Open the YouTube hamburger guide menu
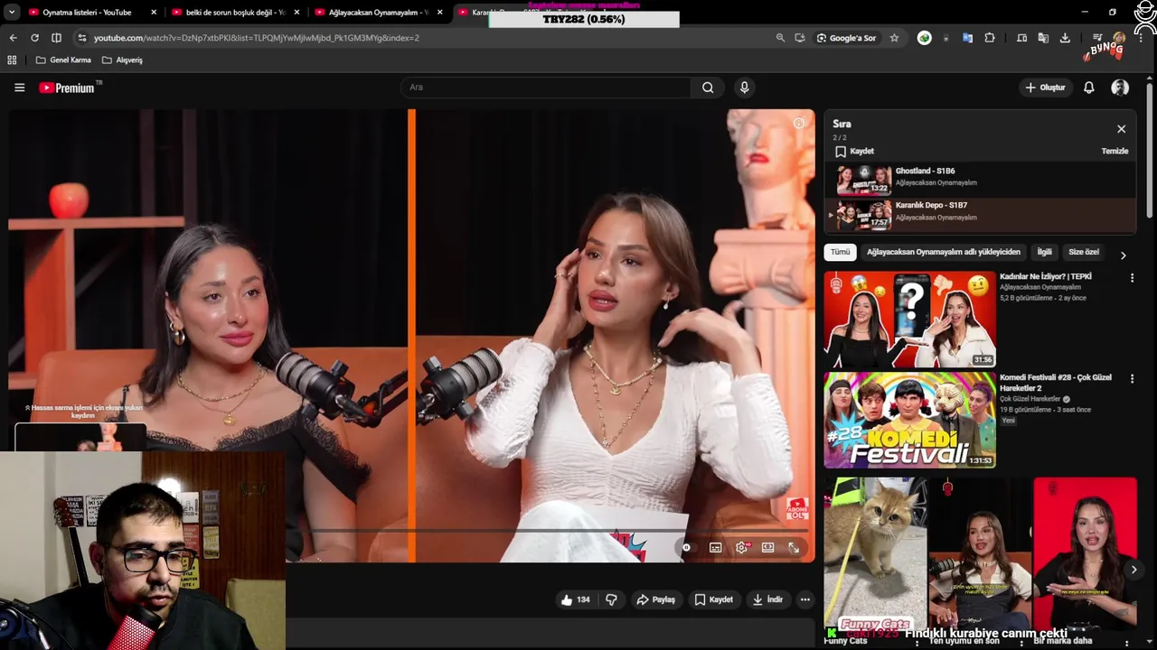The width and height of the screenshot is (1157, 650). click(x=19, y=88)
